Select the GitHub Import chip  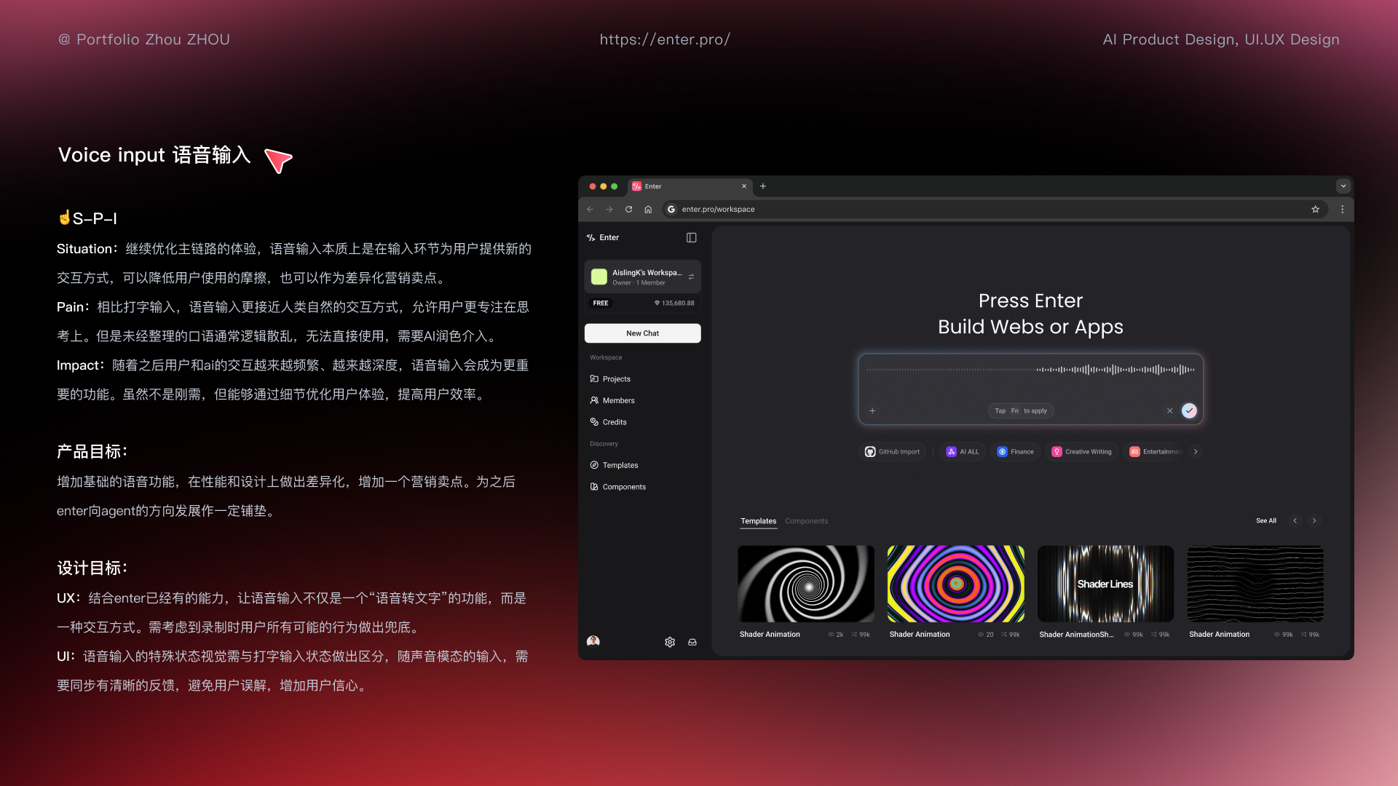coord(892,452)
